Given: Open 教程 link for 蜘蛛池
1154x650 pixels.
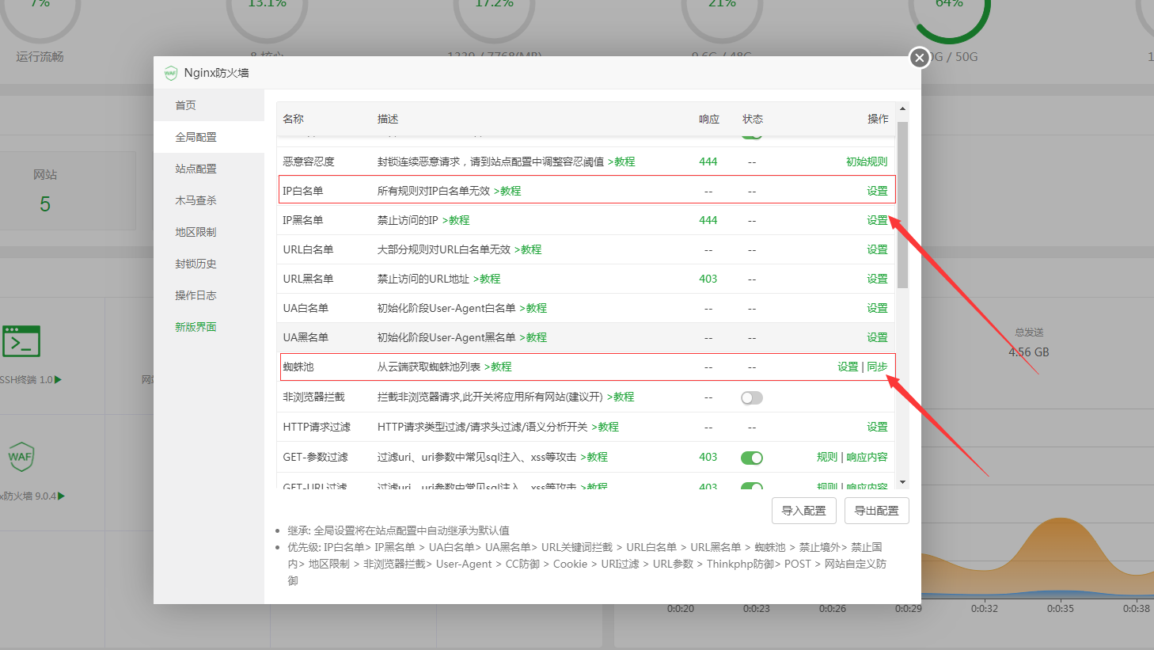Looking at the screenshot, I should pos(498,367).
